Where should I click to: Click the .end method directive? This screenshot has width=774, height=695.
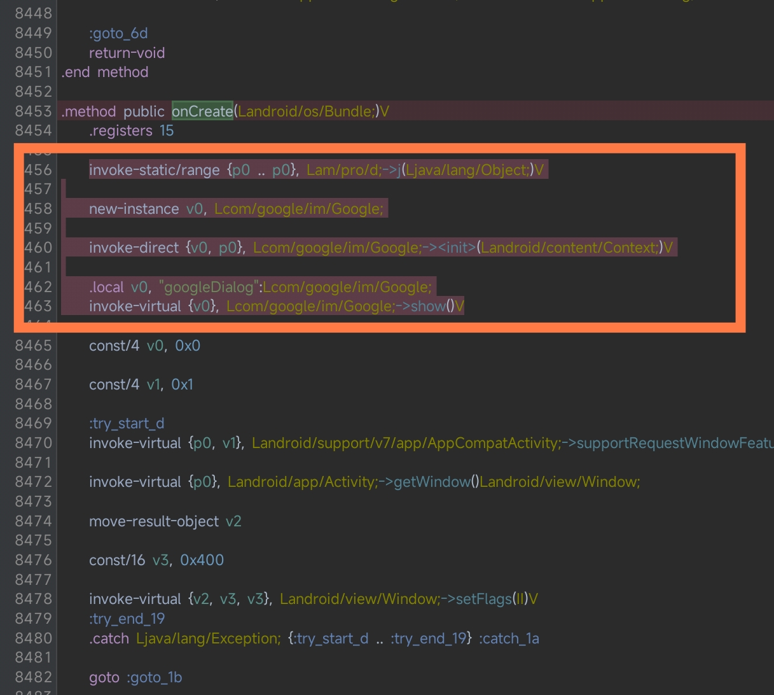(105, 72)
